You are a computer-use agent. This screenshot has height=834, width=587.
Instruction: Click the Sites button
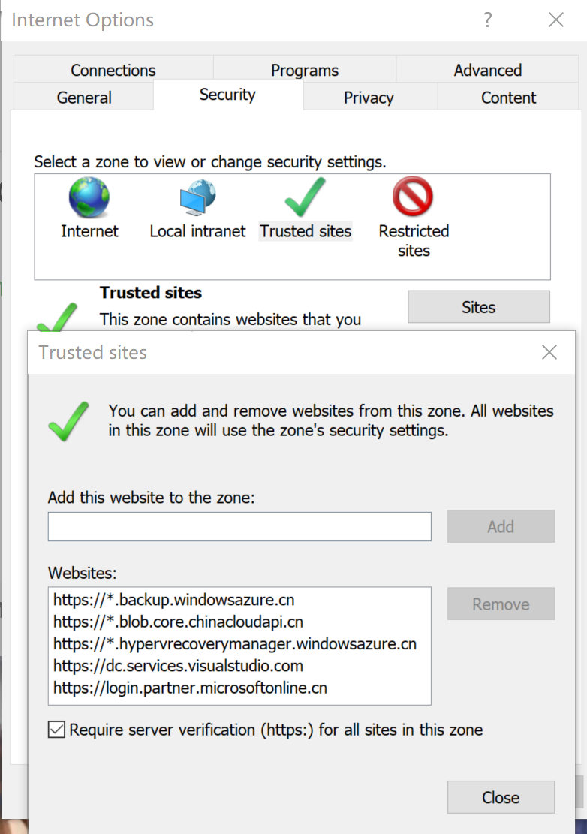(x=479, y=307)
